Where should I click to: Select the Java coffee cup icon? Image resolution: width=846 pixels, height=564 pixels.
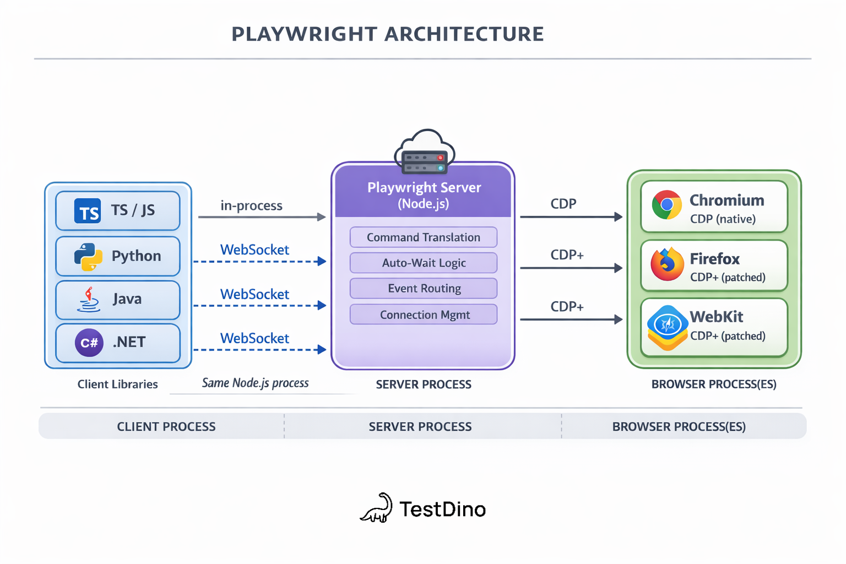pos(89,300)
